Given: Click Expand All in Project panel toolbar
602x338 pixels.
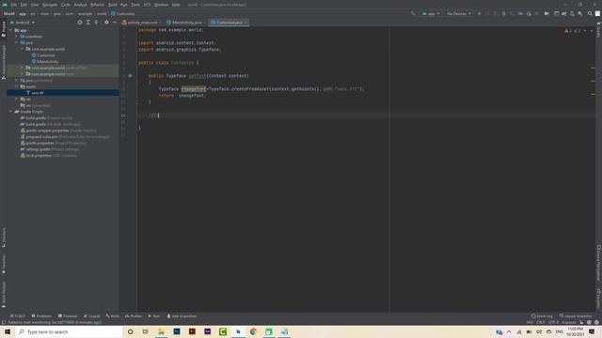Looking at the screenshot, I should [87, 23].
